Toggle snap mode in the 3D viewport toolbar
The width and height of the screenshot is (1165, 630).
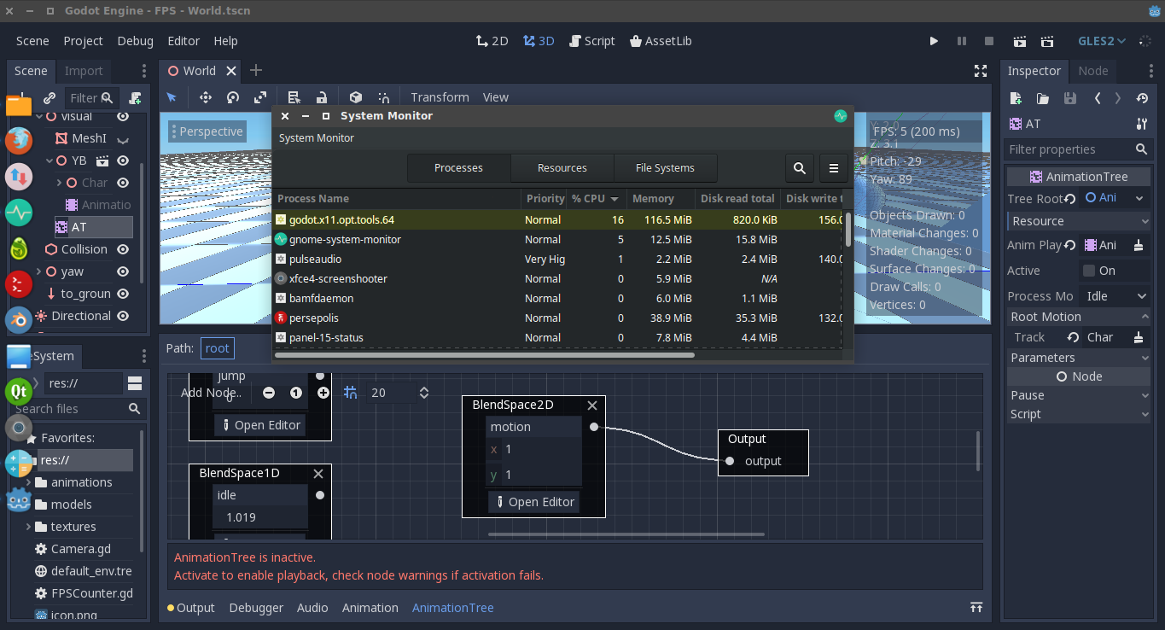[x=385, y=97]
